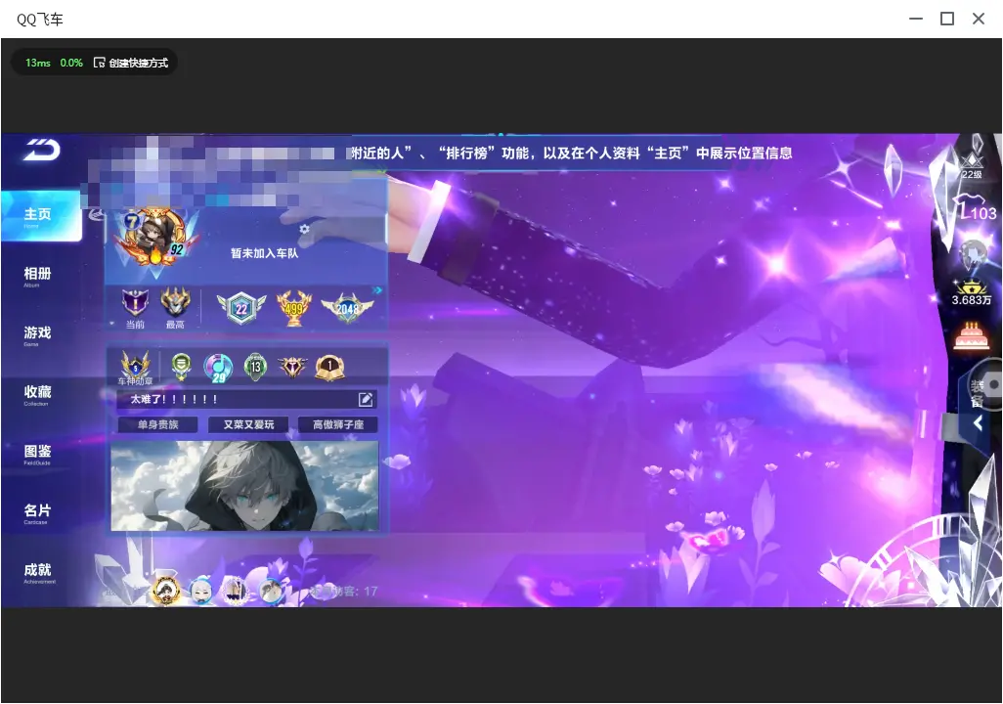This screenshot has height=704, width=1003.
Task: Go to the 收藏 Collection tab
Action: click(40, 394)
